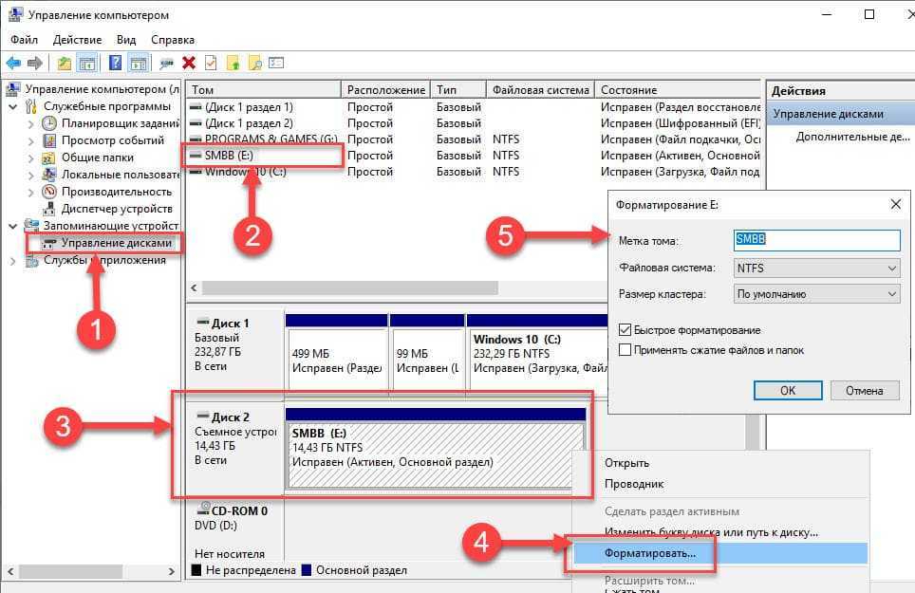Click the Back arrow toolbar icon
915x593 pixels.
coord(13,64)
